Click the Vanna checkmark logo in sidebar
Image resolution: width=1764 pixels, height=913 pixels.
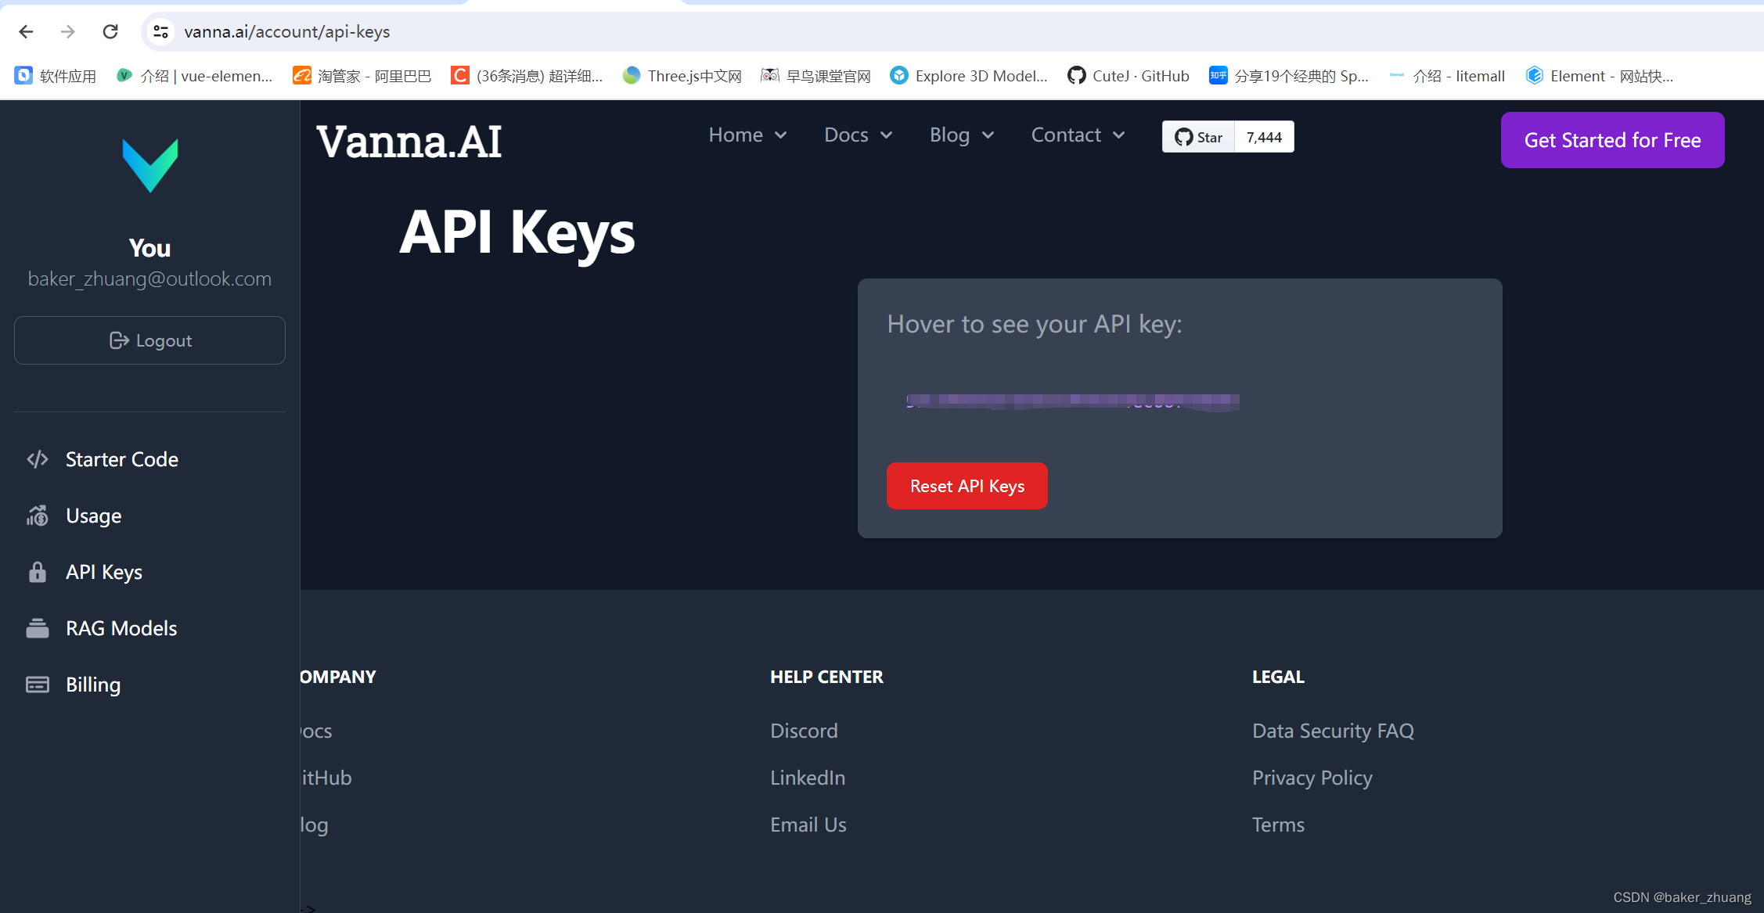click(x=150, y=165)
